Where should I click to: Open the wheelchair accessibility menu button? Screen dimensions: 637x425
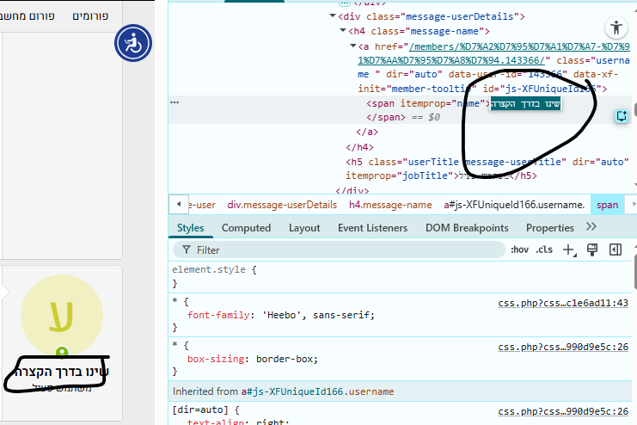point(133,42)
